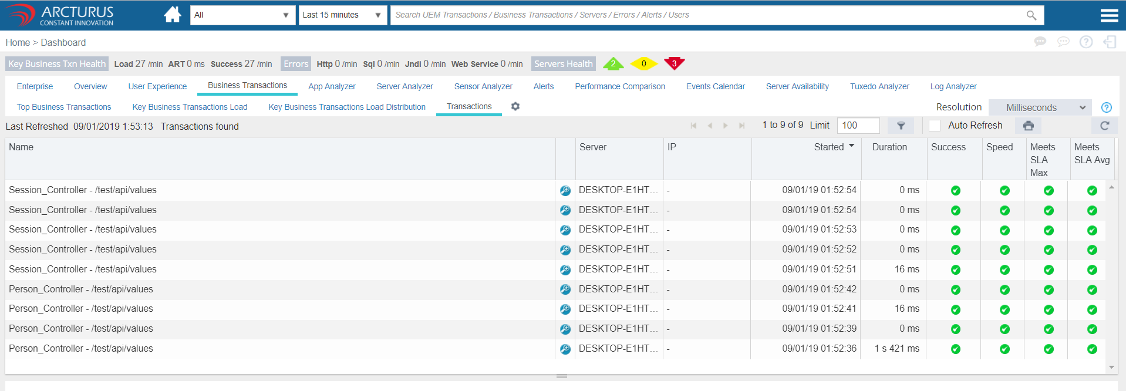The width and height of the screenshot is (1126, 391).
Task: Click the Home breadcrumb link
Action: click(18, 42)
